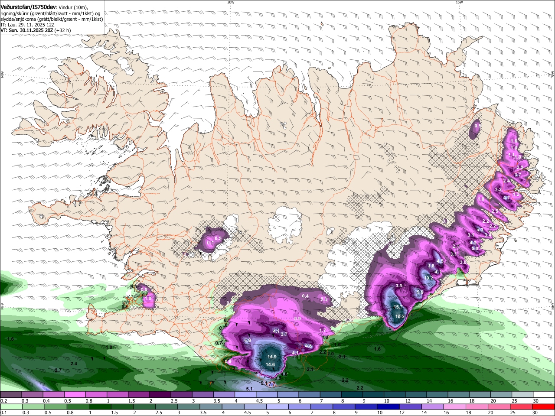Click snow legend swatch between 0.2 and 0.3
Screen dimensions: 555x416
tap(11, 394)
